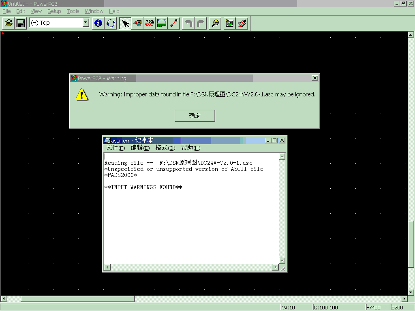Restore the main PowerPCB window
The height and width of the screenshot is (311, 415).
[x=403, y=3]
